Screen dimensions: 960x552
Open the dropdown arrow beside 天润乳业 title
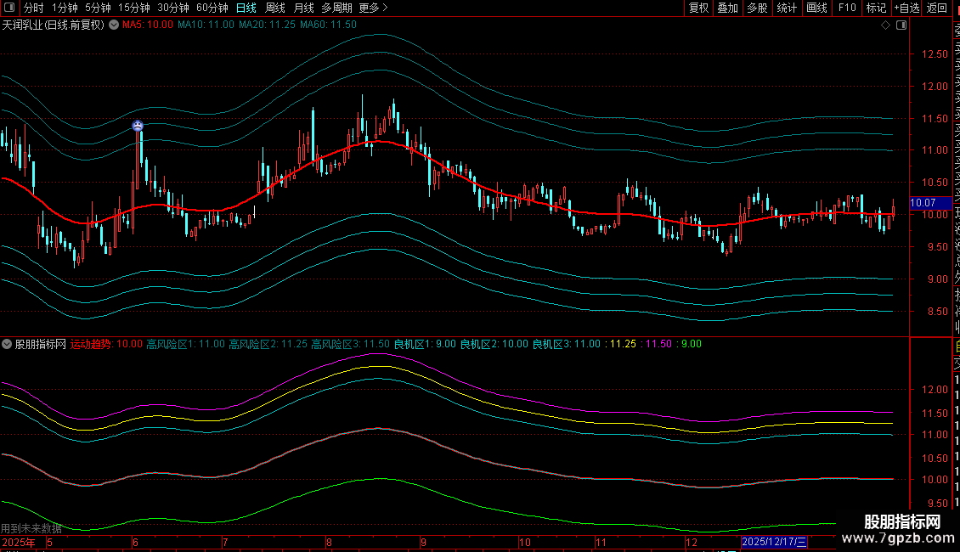click(114, 25)
